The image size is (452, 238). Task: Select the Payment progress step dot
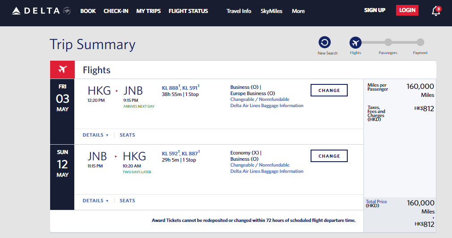[x=420, y=42]
